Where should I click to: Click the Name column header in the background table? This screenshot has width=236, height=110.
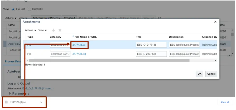(11, 25)
